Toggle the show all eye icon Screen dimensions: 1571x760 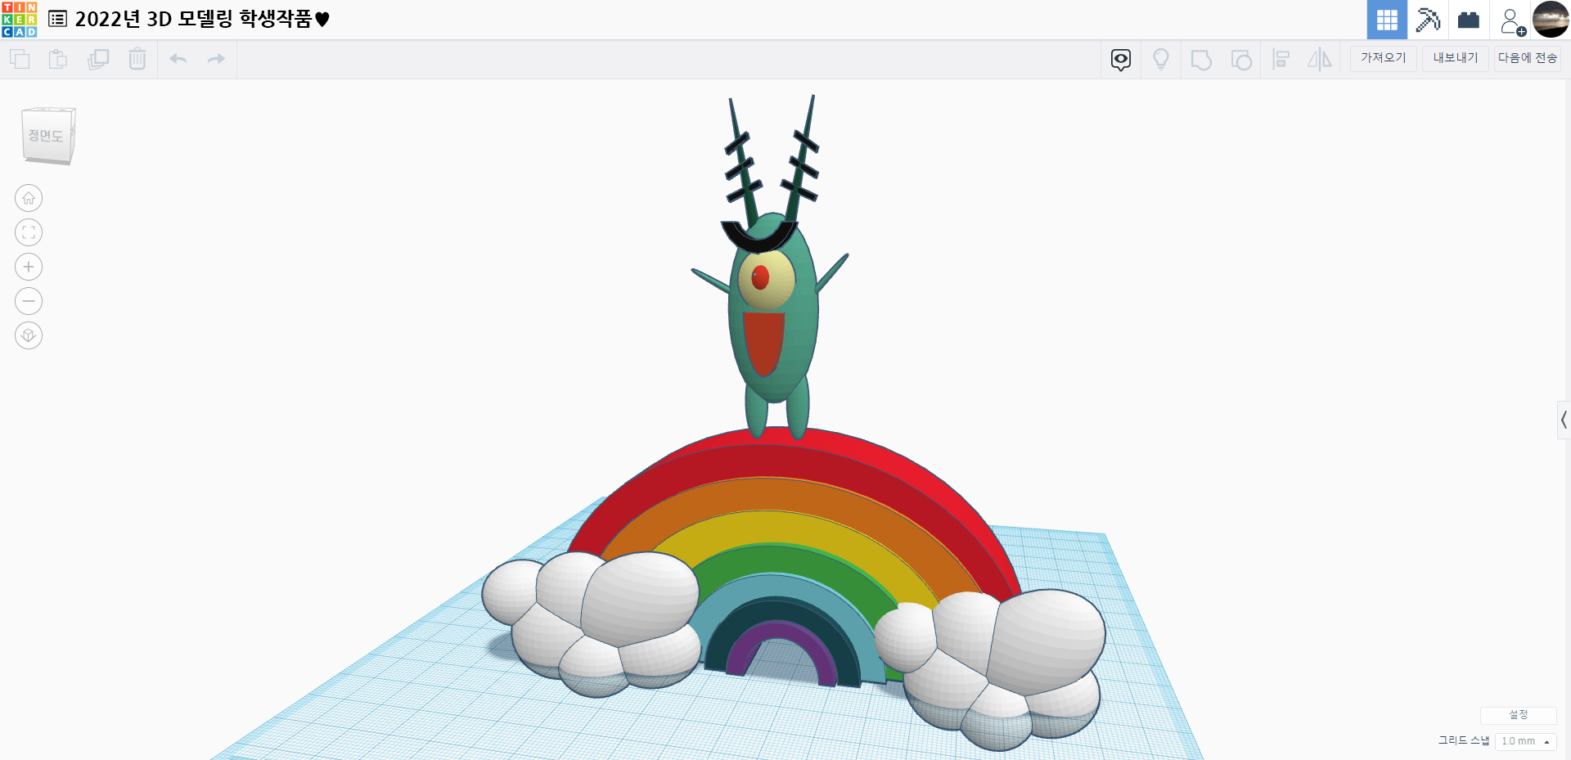point(1121,59)
